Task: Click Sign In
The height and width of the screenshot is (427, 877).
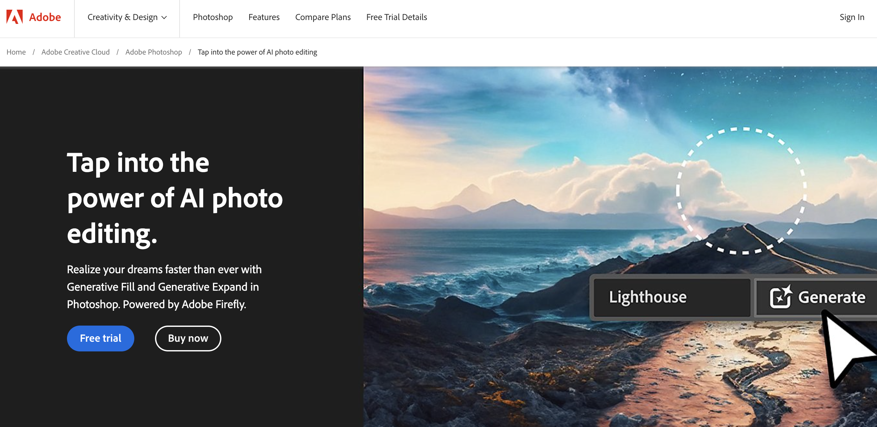Action: (x=851, y=17)
